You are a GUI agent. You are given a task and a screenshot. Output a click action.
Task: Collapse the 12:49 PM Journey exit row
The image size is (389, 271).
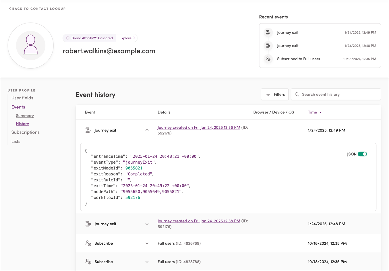click(147, 130)
